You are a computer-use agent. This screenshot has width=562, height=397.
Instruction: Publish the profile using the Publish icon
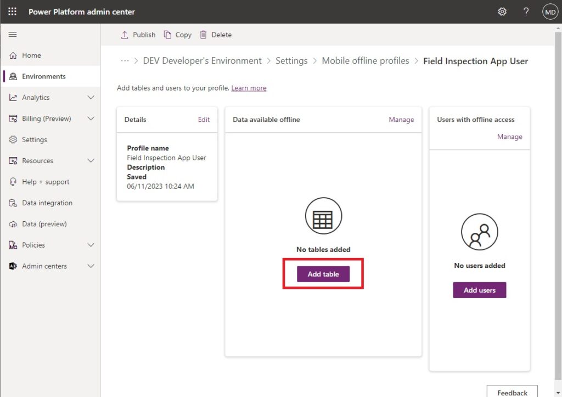tap(137, 35)
